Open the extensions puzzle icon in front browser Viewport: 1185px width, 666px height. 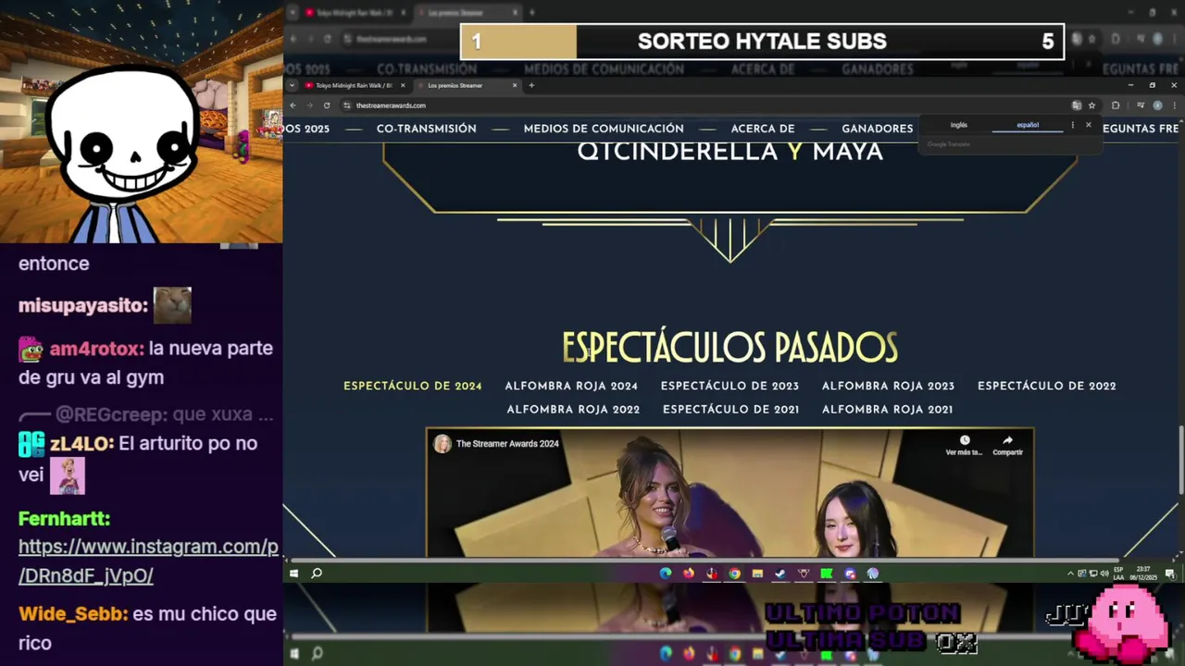point(1116,105)
